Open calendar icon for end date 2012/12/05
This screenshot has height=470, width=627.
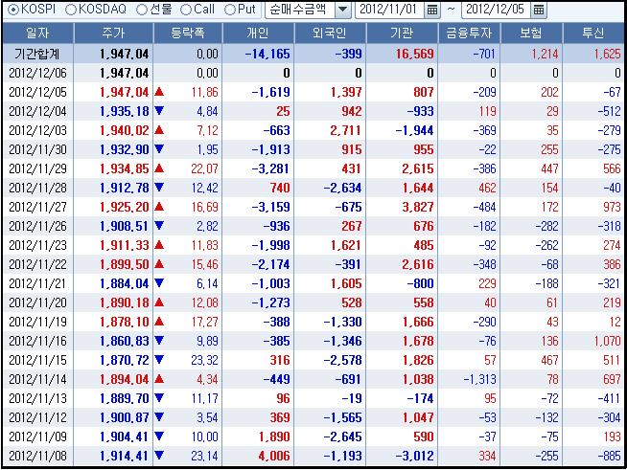[x=539, y=10]
